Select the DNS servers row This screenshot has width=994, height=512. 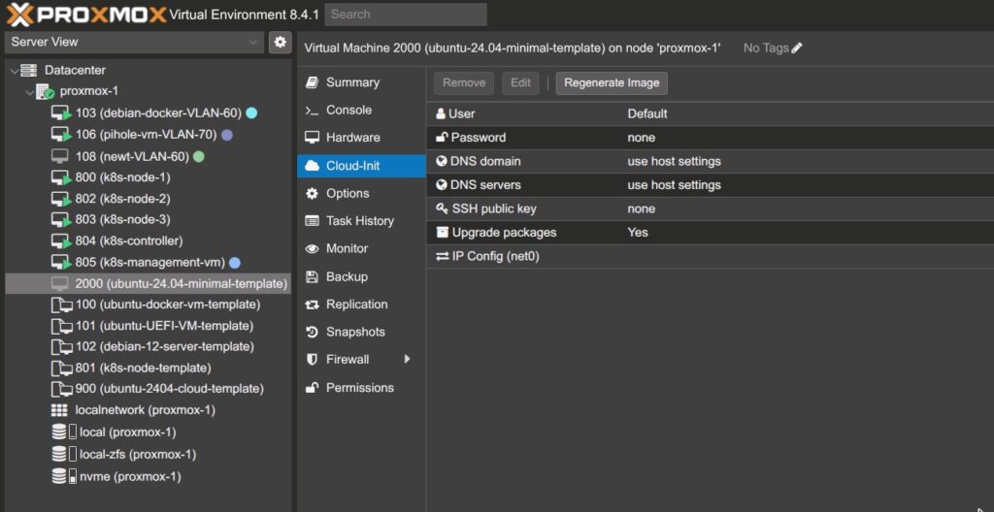(710, 185)
